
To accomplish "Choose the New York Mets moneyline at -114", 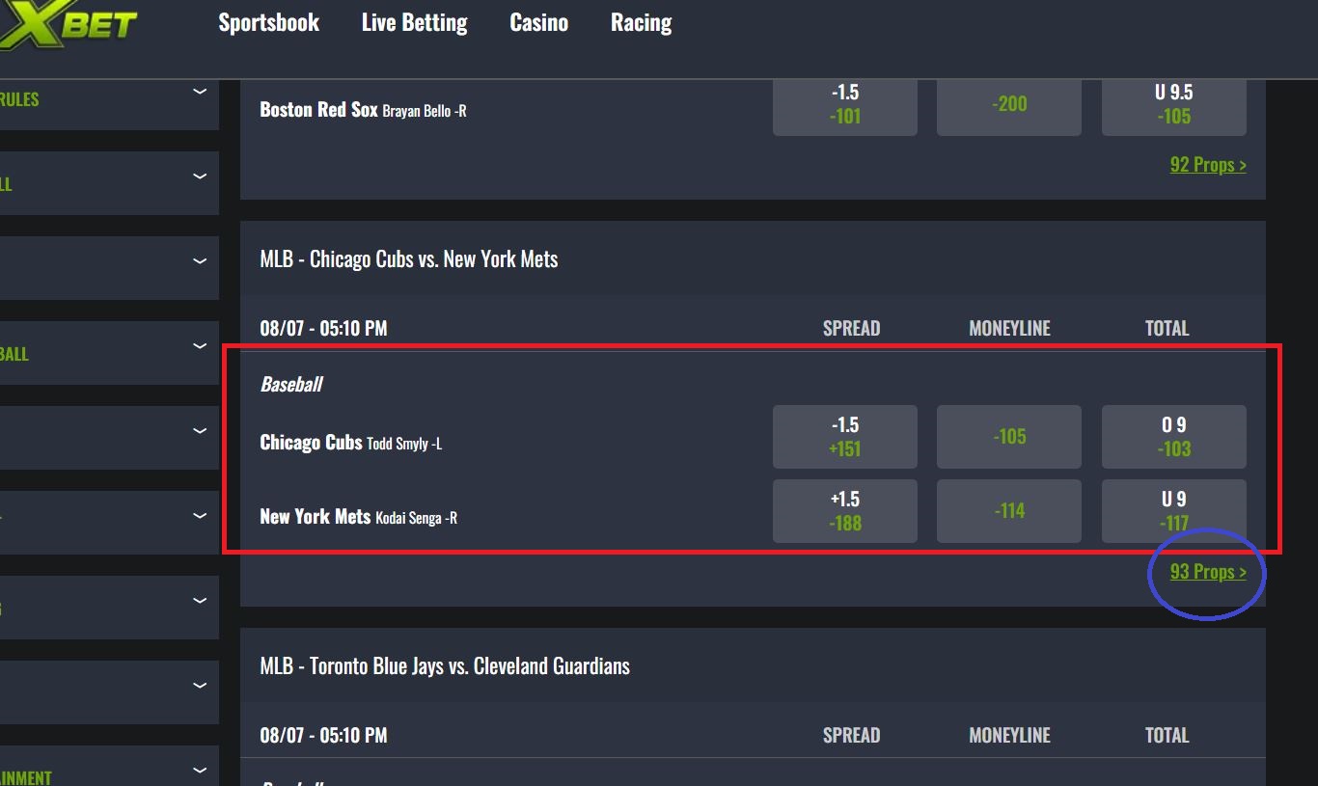I will point(1009,511).
